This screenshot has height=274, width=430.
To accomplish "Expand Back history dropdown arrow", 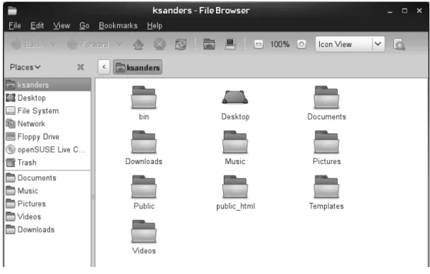I will 54,44.
